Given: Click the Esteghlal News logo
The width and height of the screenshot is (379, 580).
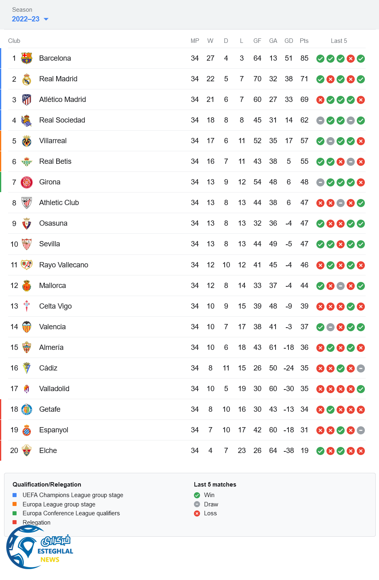Looking at the screenshot, I should (x=40, y=547).
